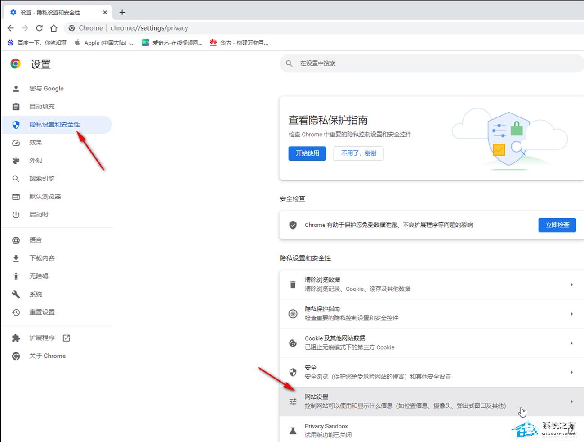Open the 百度一下 bookmark
The image size is (584, 442).
[37, 43]
